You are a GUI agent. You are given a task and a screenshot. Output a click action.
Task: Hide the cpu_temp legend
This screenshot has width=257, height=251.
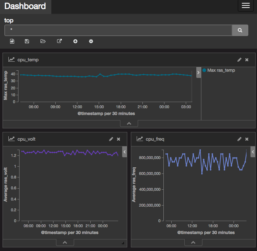coord(198,72)
